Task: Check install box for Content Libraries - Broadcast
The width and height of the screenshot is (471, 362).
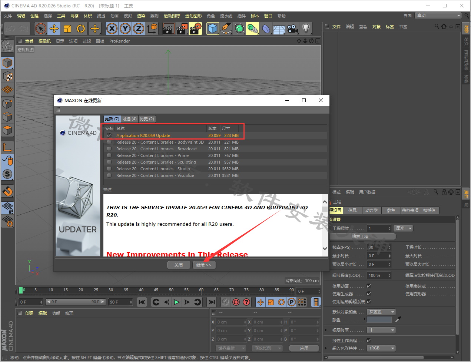Action: click(x=109, y=149)
